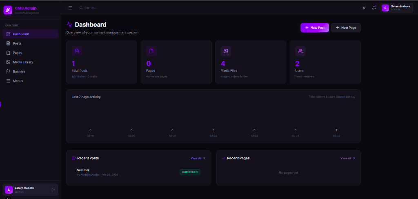Viewport: 418px width, 199px height.
Task: Go to the Posts section
Action: pyautogui.click(x=30, y=43)
